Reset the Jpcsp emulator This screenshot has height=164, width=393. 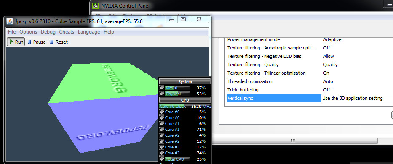click(59, 42)
